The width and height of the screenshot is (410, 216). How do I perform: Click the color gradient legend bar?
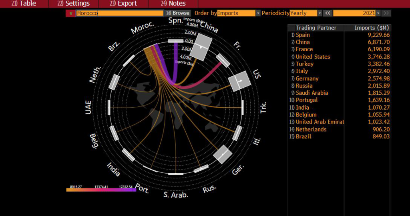(101, 190)
